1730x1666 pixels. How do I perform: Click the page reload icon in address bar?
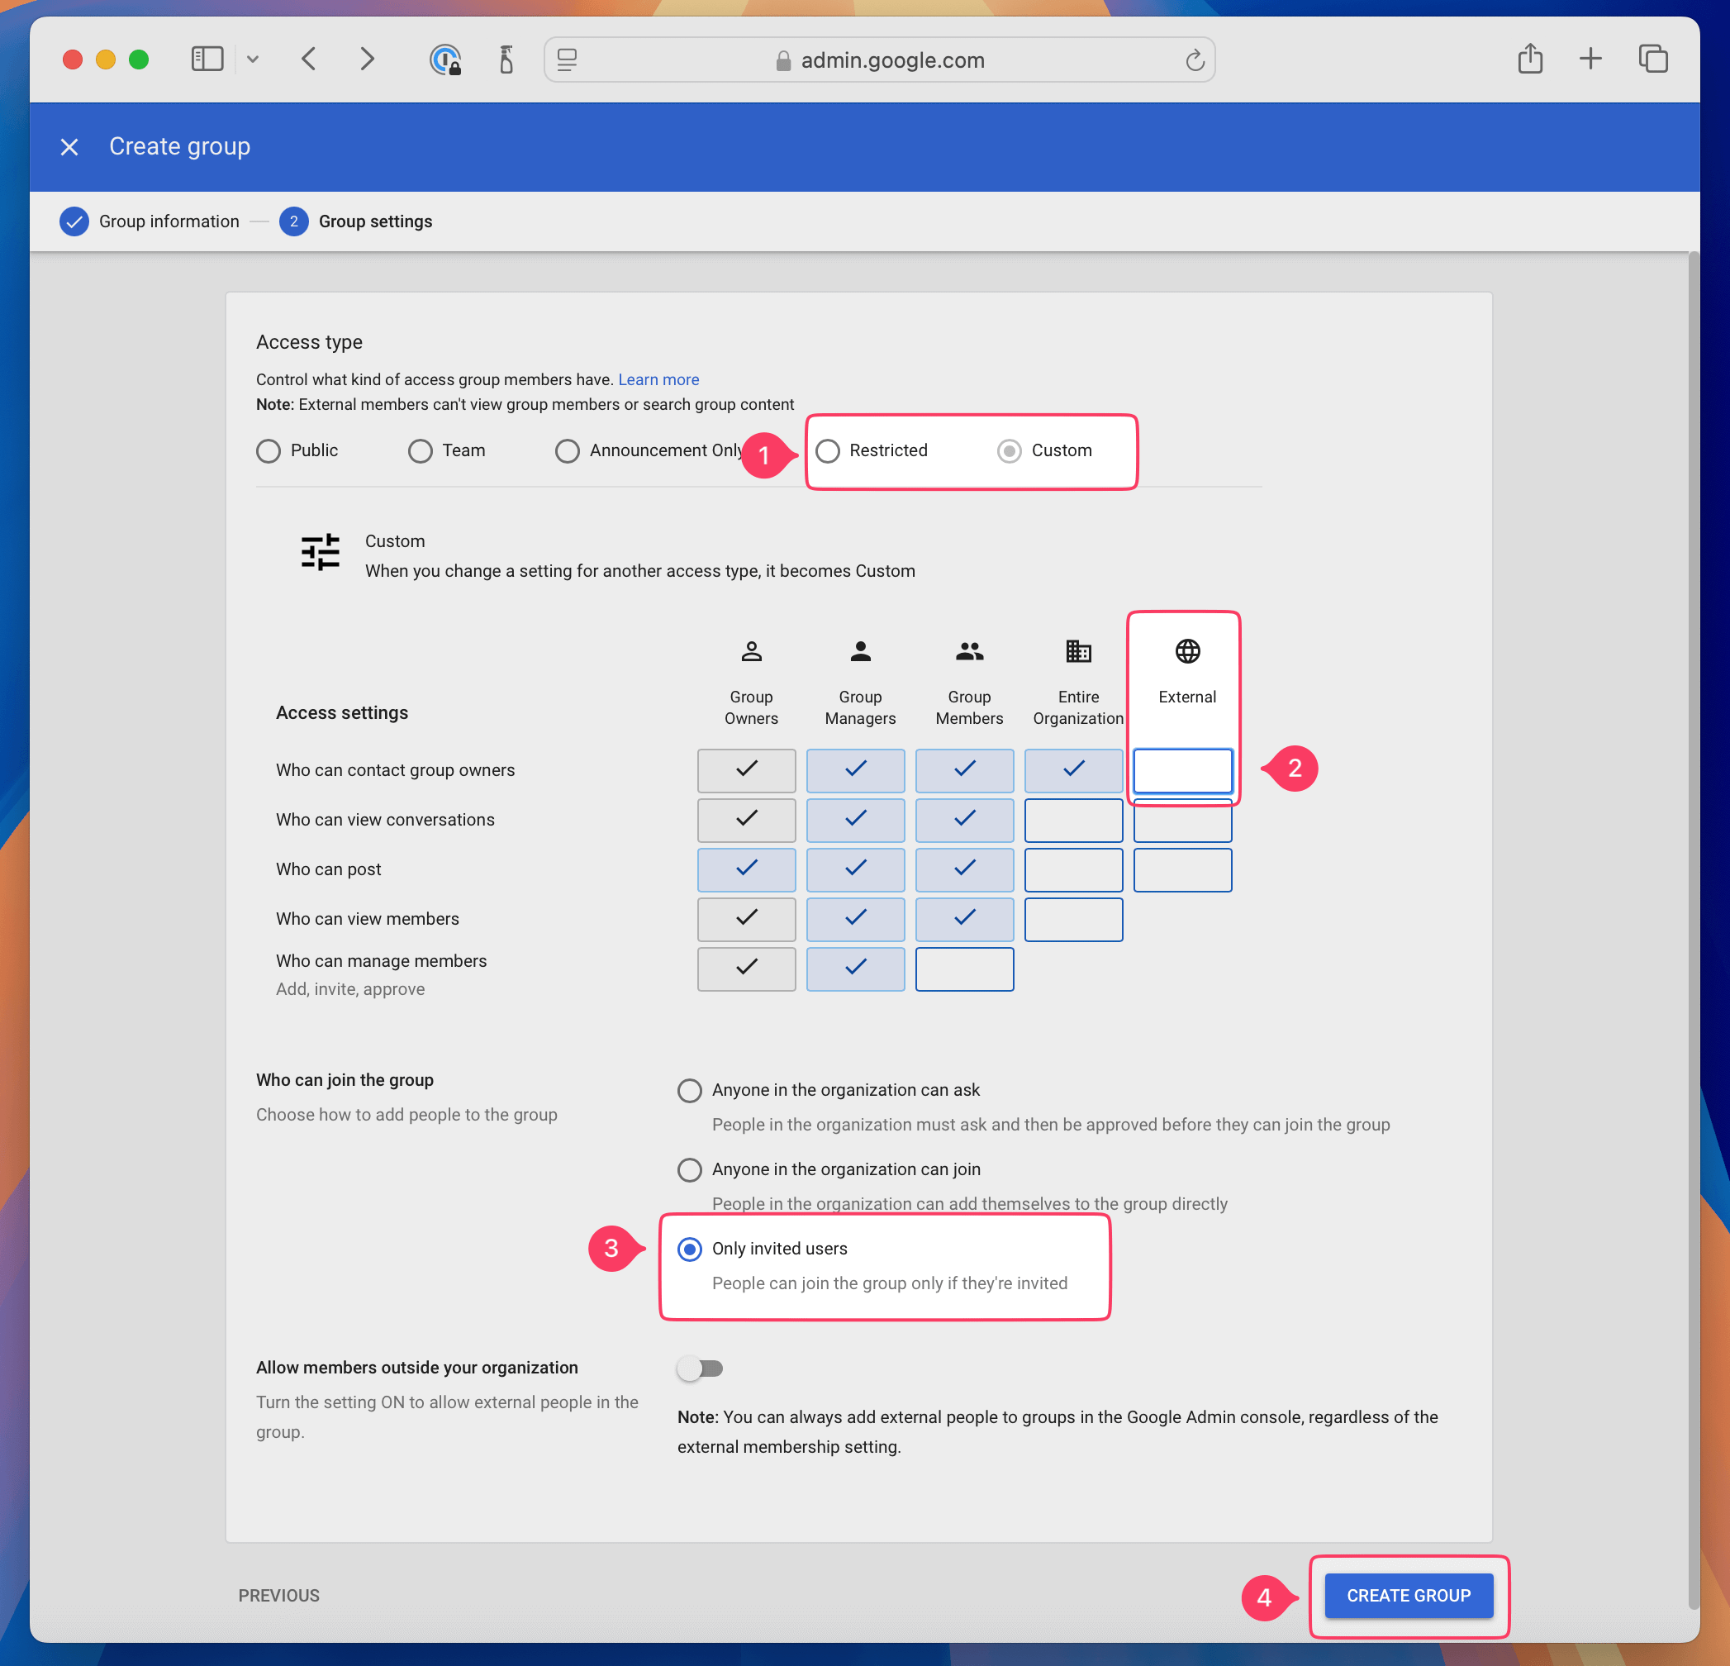[1195, 60]
